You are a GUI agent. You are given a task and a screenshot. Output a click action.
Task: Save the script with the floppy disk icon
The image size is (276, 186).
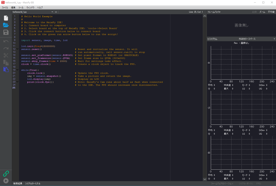(6, 32)
